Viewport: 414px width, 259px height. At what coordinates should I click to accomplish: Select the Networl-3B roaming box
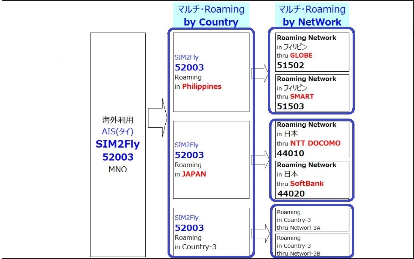312,245
